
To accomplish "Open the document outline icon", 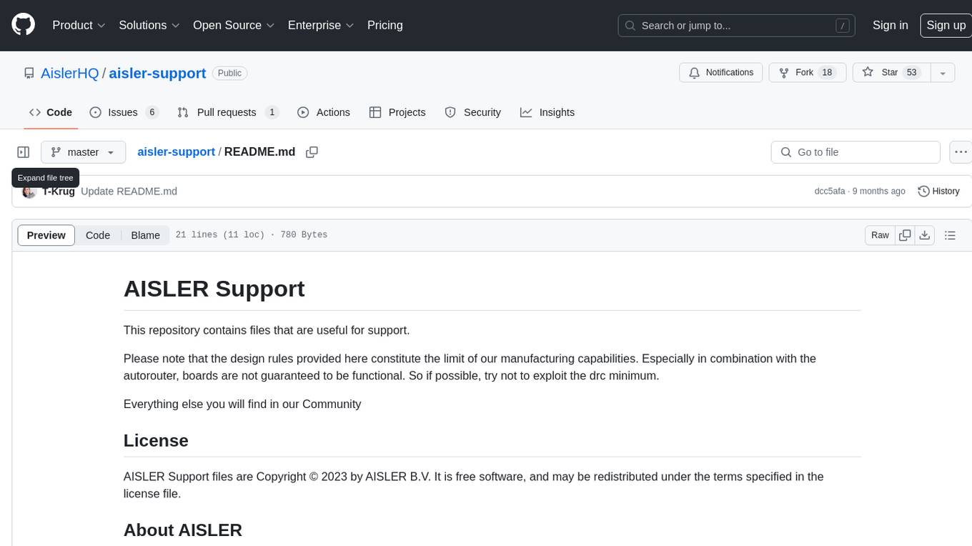I will 950,235.
